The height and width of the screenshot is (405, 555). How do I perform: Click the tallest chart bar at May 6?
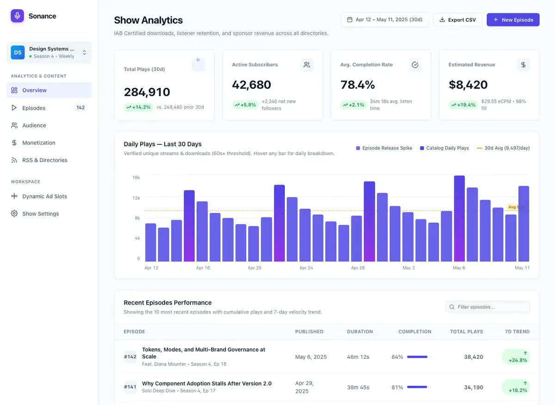[459, 218]
